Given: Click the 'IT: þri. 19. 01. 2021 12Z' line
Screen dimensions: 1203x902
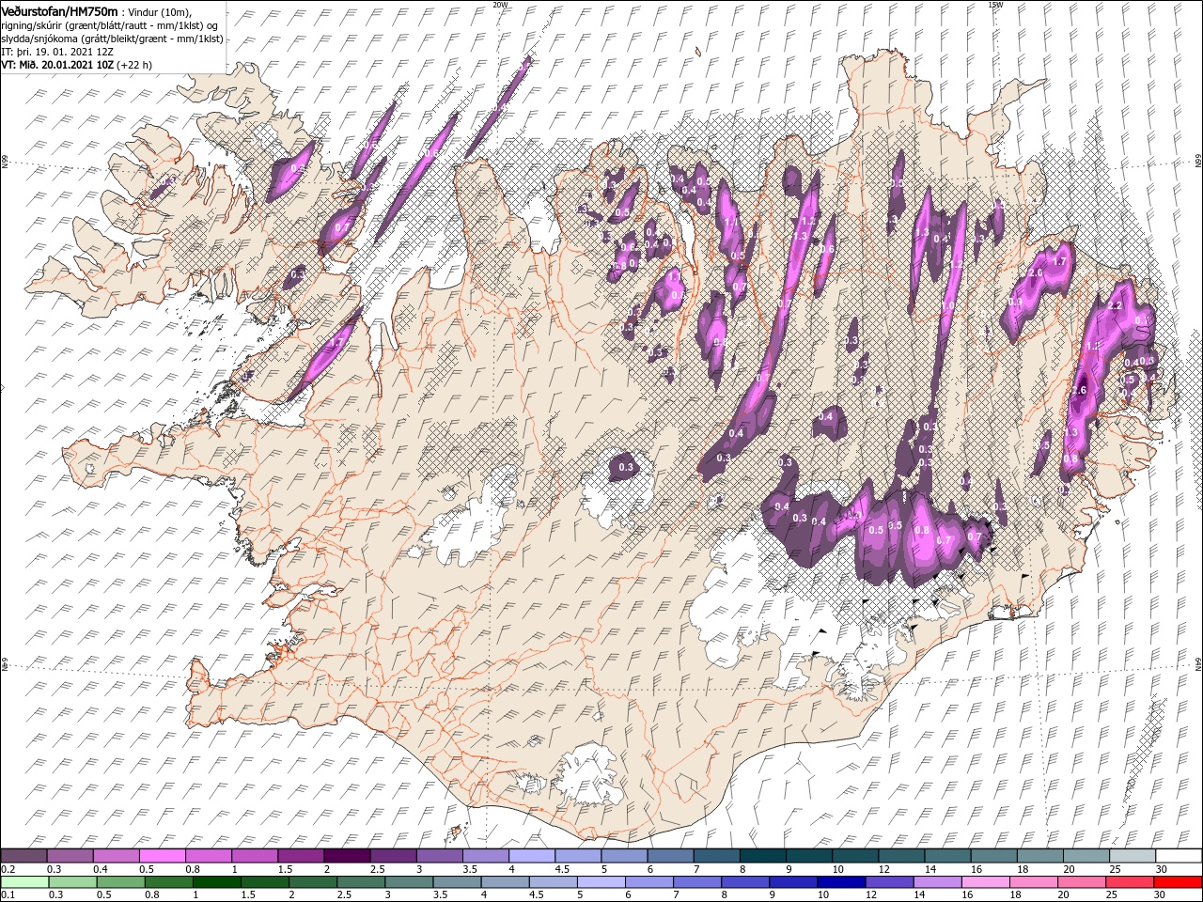Looking at the screenshot, I should click(x=56, y=52).
